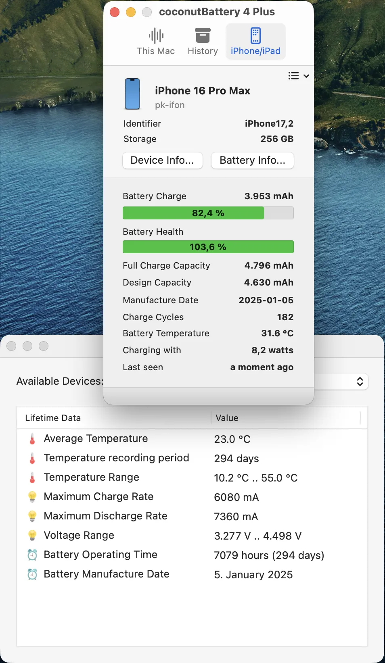The width and height of the screenshot is (385, 663).
Task: Sort by the Value column header
Action: [286, 418]
